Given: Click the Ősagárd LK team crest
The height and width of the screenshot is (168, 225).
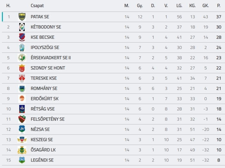Looking at the screenshot, I should pos(22,150).
